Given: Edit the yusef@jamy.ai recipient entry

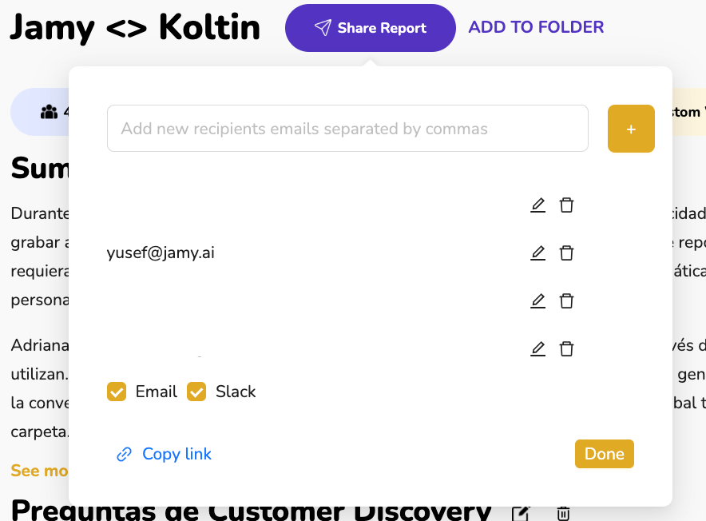Looking at the screenshot, I should pyautogui.click(x=538, y=253).
